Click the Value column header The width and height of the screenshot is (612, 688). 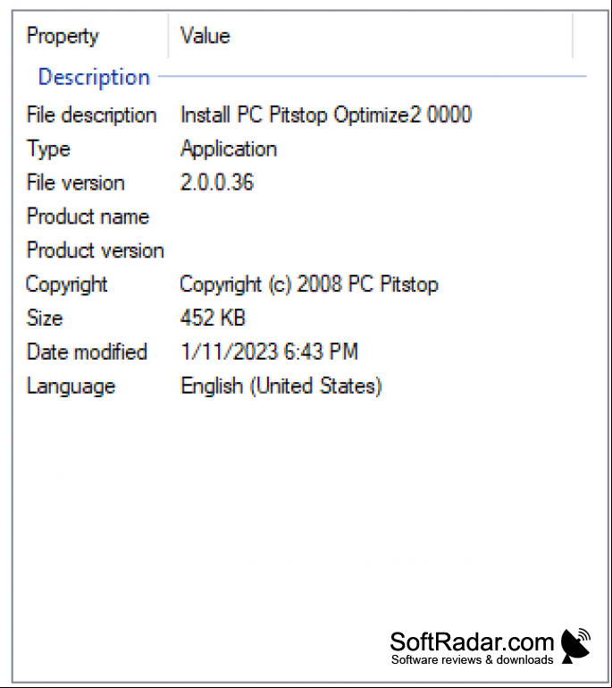click(205, 36)
